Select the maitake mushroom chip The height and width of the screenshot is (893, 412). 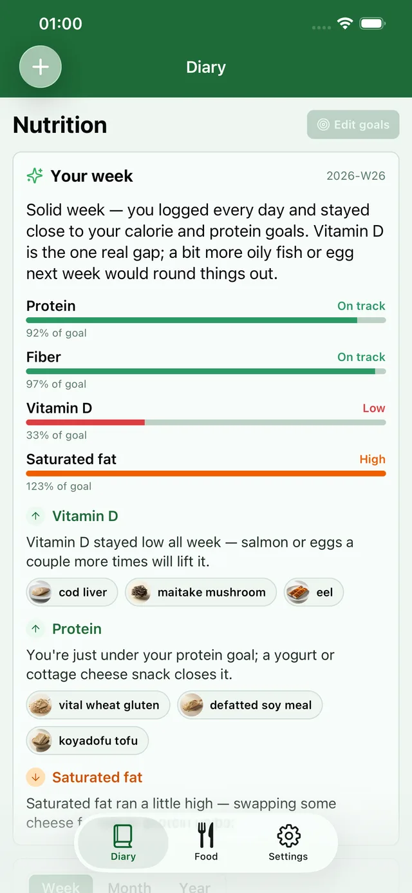coord(200,592)
